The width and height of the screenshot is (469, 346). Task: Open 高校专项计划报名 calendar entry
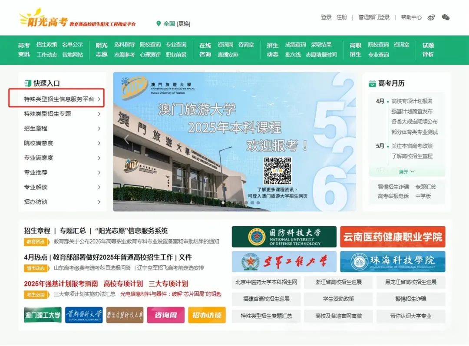(x=412, y=102)
